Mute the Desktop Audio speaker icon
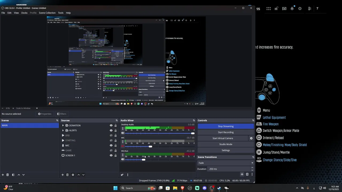Screen dimensions: 342x192 pos(123,133)
